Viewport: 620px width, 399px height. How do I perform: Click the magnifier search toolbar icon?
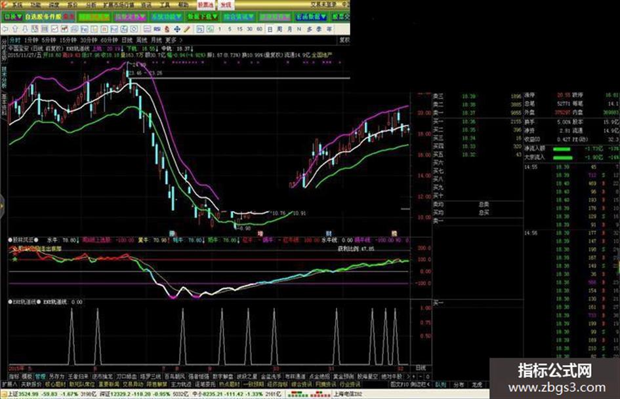coord(134,29)
